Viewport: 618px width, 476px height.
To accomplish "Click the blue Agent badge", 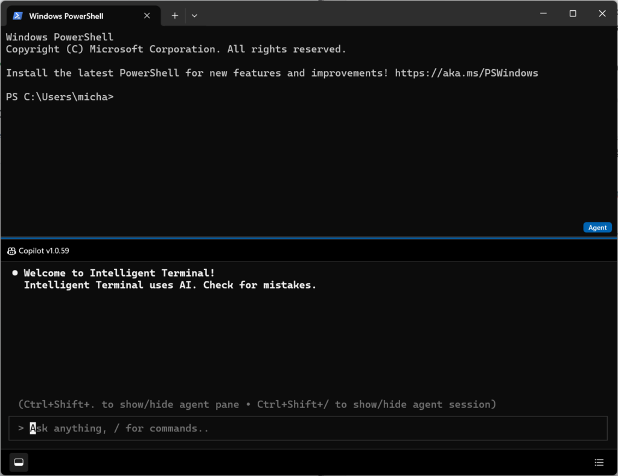I will 597,227.
